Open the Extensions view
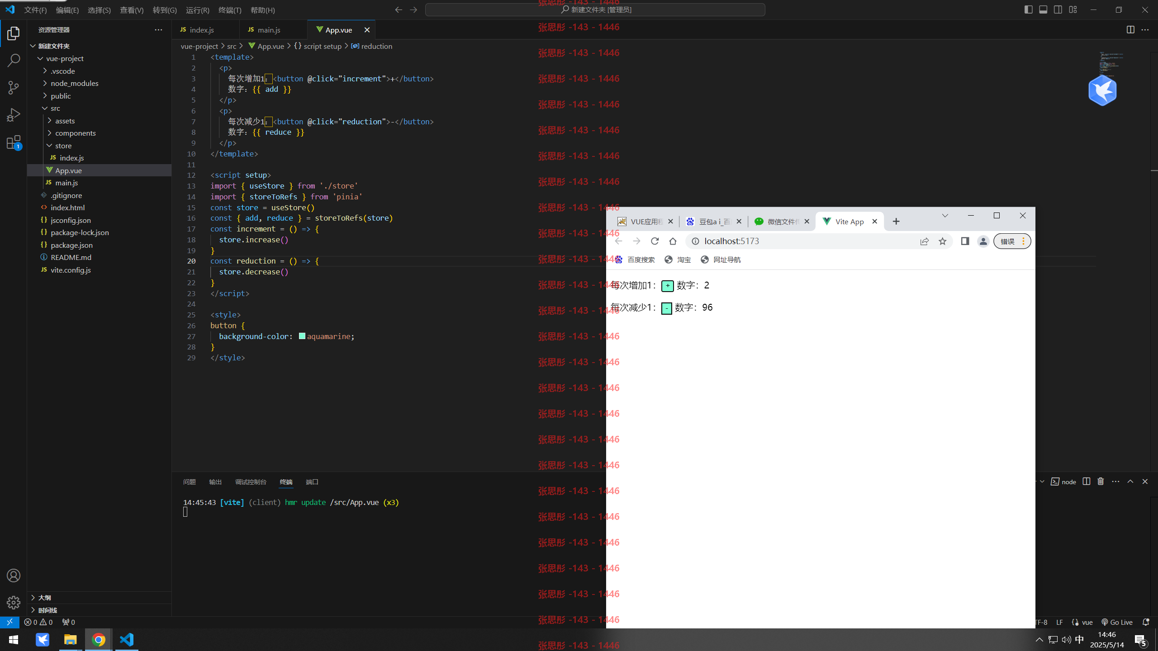Viewport: 1158px width, 651px height. (14, 142)
